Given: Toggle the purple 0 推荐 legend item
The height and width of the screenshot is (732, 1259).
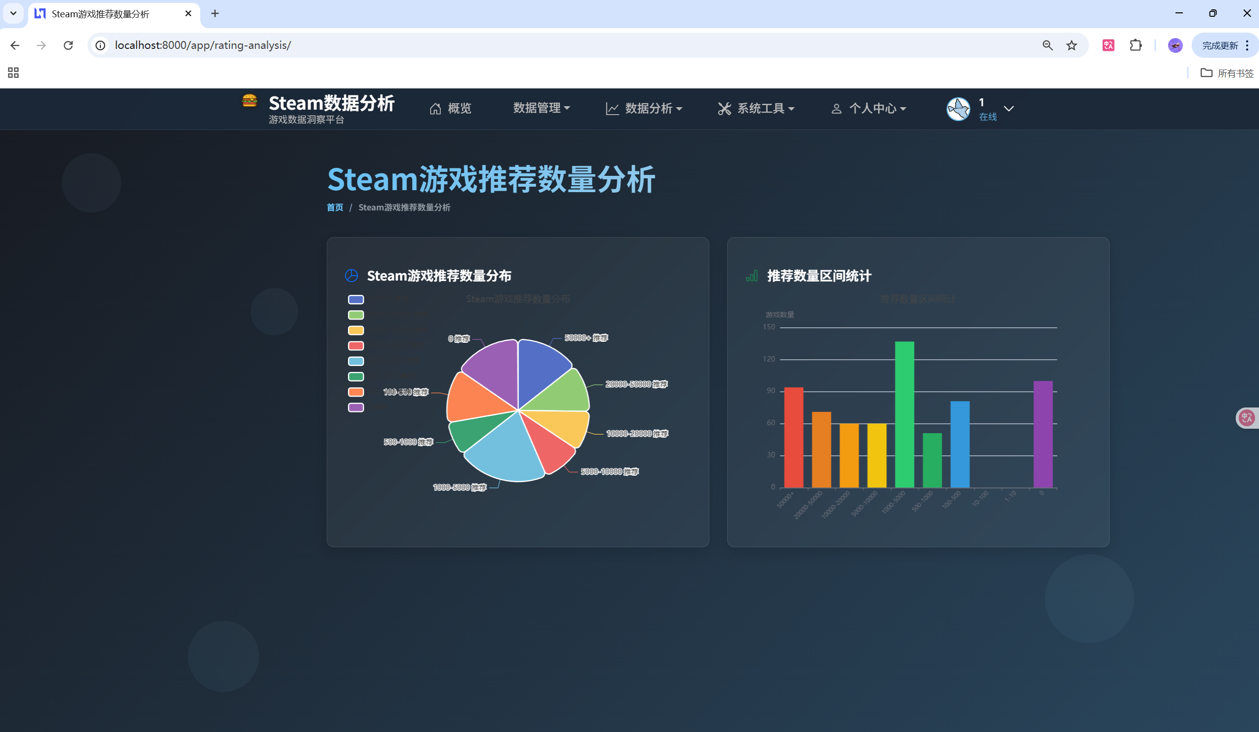Looking at the screenshot, I should tap(356, 407).
